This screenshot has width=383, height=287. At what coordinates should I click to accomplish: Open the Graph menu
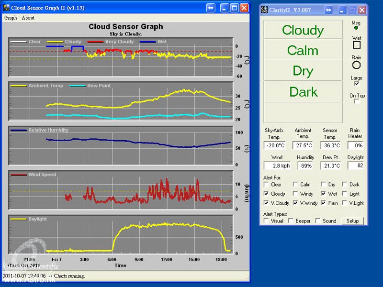[x=11, y=18]
